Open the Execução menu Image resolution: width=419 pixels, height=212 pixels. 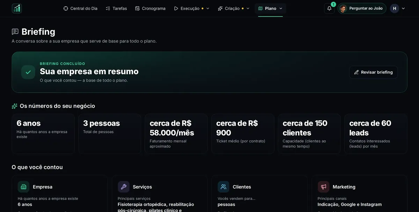click(x=192, y=8)
